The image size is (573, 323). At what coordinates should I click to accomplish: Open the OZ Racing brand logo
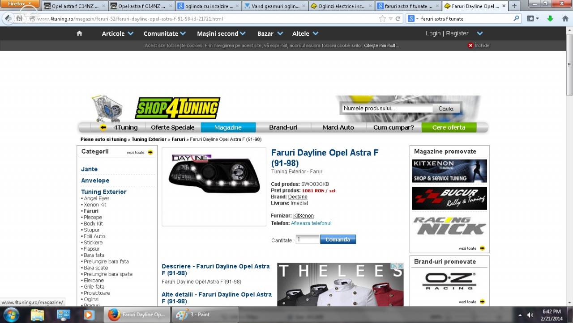coord(449,281)
